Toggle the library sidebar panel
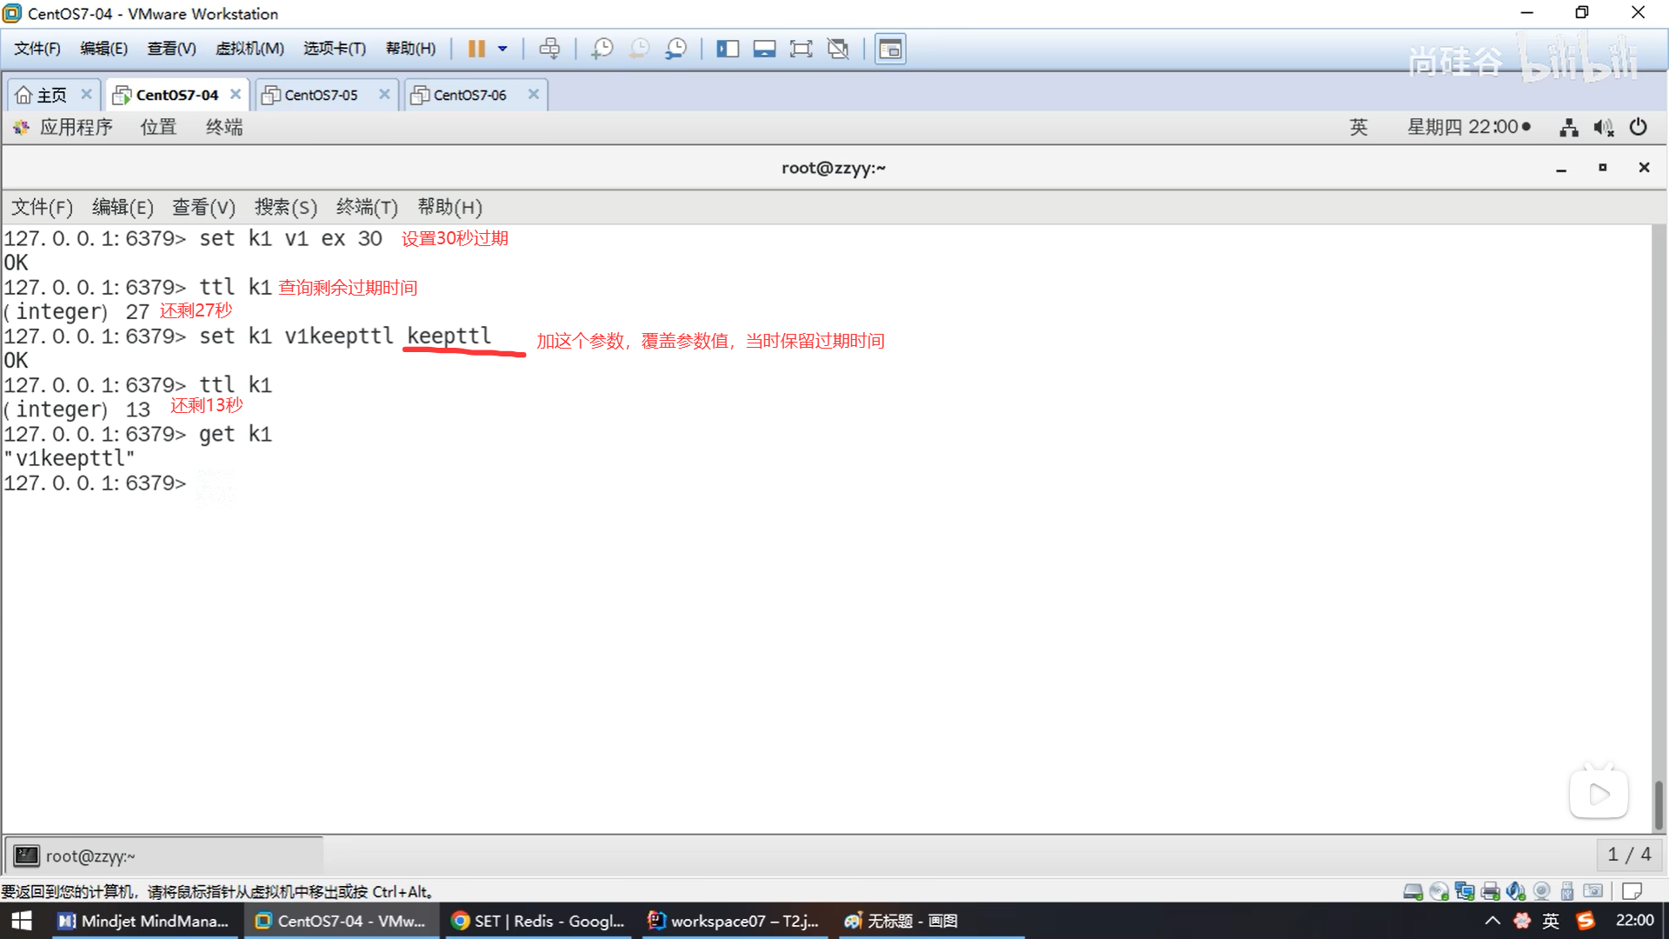The height and width of the screenshot is (939, 1669). (x=728, y=49)
